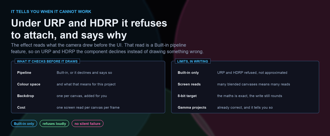This screenshot has height=136, width=330.
Task: Click the 'Built-in only' blue pill tag
Action: [x=24, y=124]
